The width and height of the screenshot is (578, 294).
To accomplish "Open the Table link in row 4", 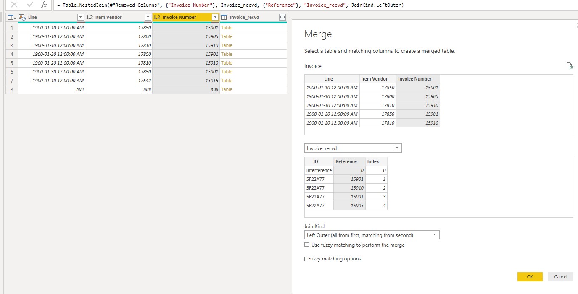I will tap(227, 54).
